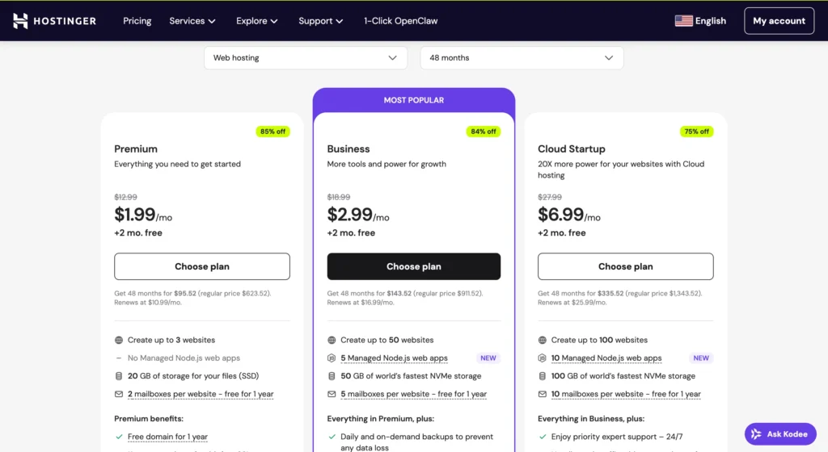Click dash icon beside No Managed Node.js
Viewport: 828px width, 452px height.
point(119,358)
